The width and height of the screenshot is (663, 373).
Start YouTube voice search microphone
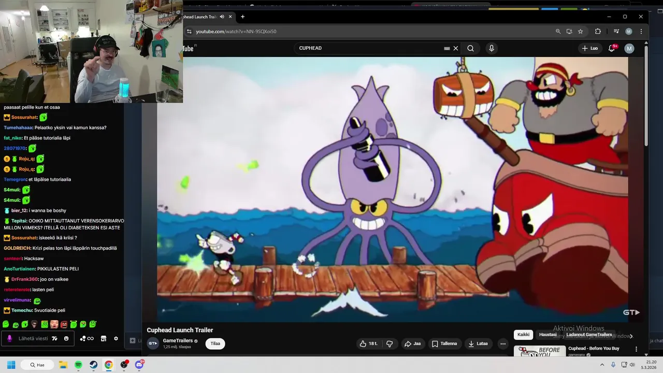492,48
